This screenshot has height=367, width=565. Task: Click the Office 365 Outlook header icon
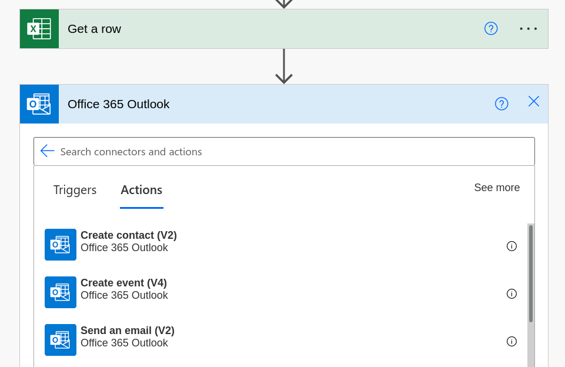tap(39, 104)
